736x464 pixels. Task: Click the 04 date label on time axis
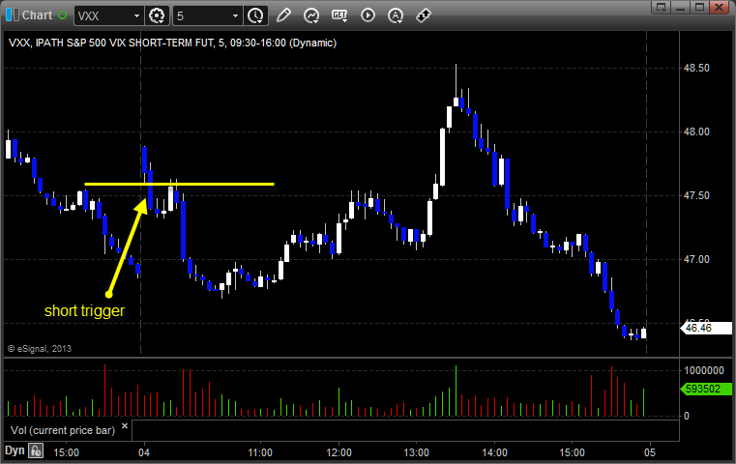tap(144, 452)
